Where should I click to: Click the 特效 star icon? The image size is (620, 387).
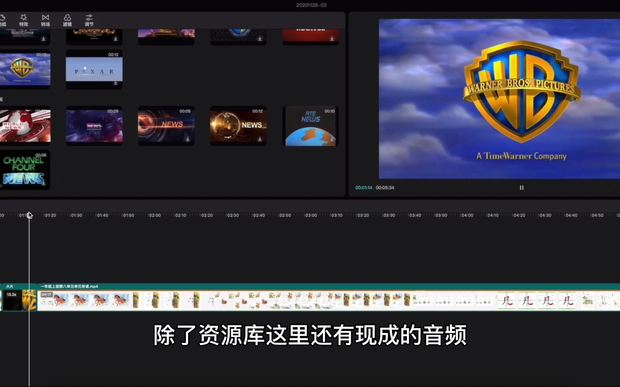tap(23, 17)
